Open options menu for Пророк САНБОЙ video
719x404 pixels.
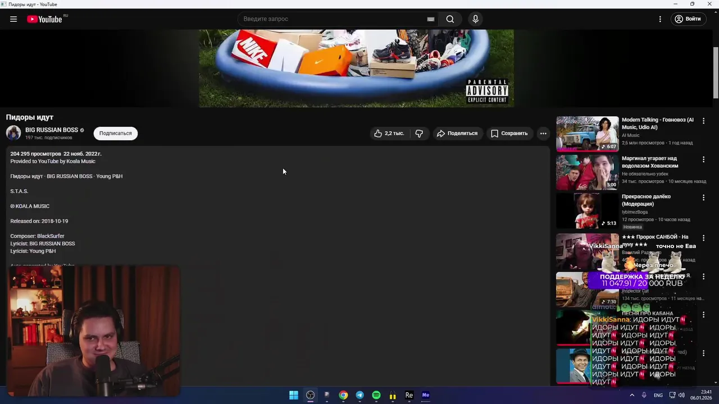point(703,238)
